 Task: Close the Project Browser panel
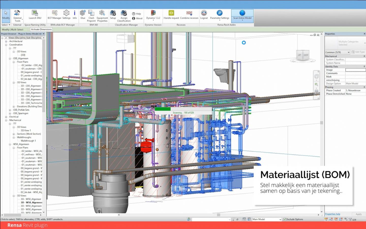pos(43,34)
